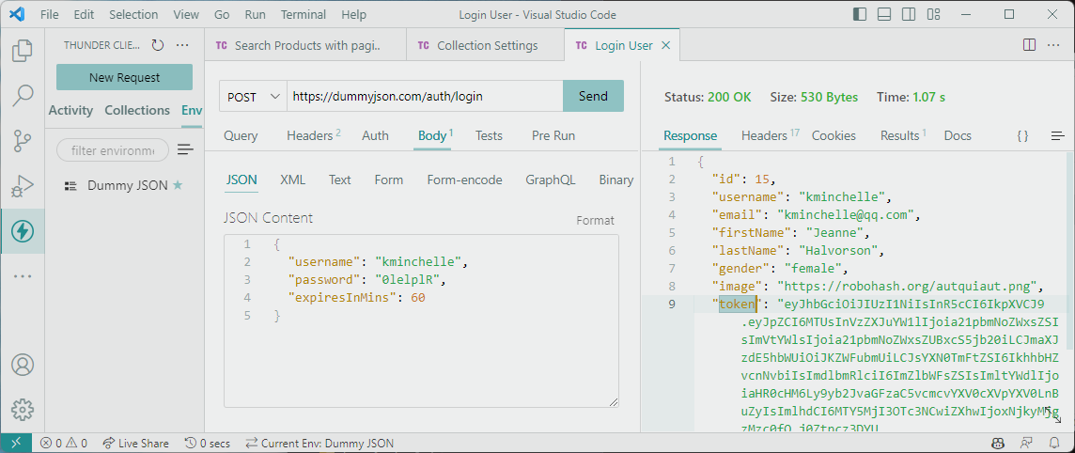Show errors and warnings count
The image size is (1075, 453).
(x=64, y=444)
